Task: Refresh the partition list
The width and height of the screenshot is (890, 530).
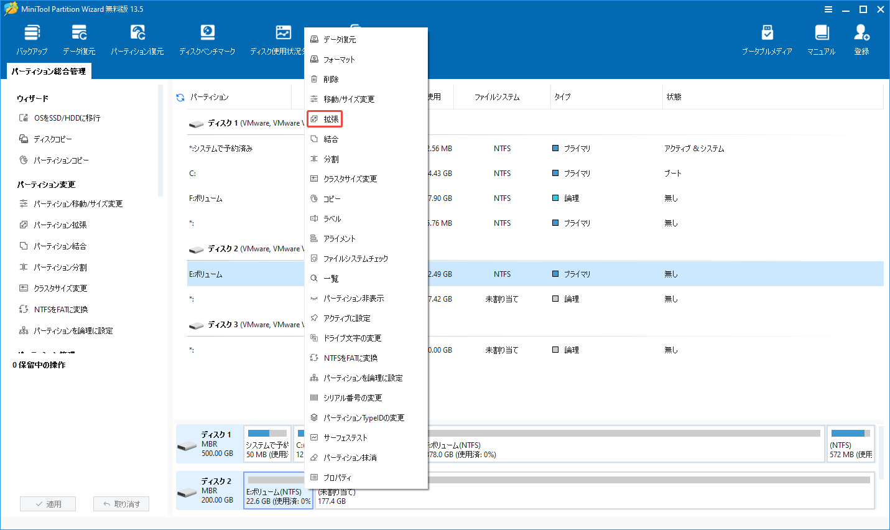Action: [x=181, y=96]
